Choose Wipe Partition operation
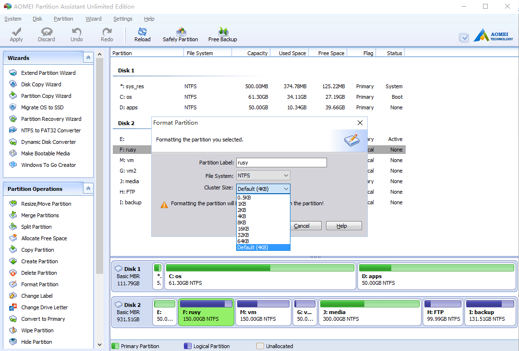This screenshot has height=351, width=519. point(37,330)
